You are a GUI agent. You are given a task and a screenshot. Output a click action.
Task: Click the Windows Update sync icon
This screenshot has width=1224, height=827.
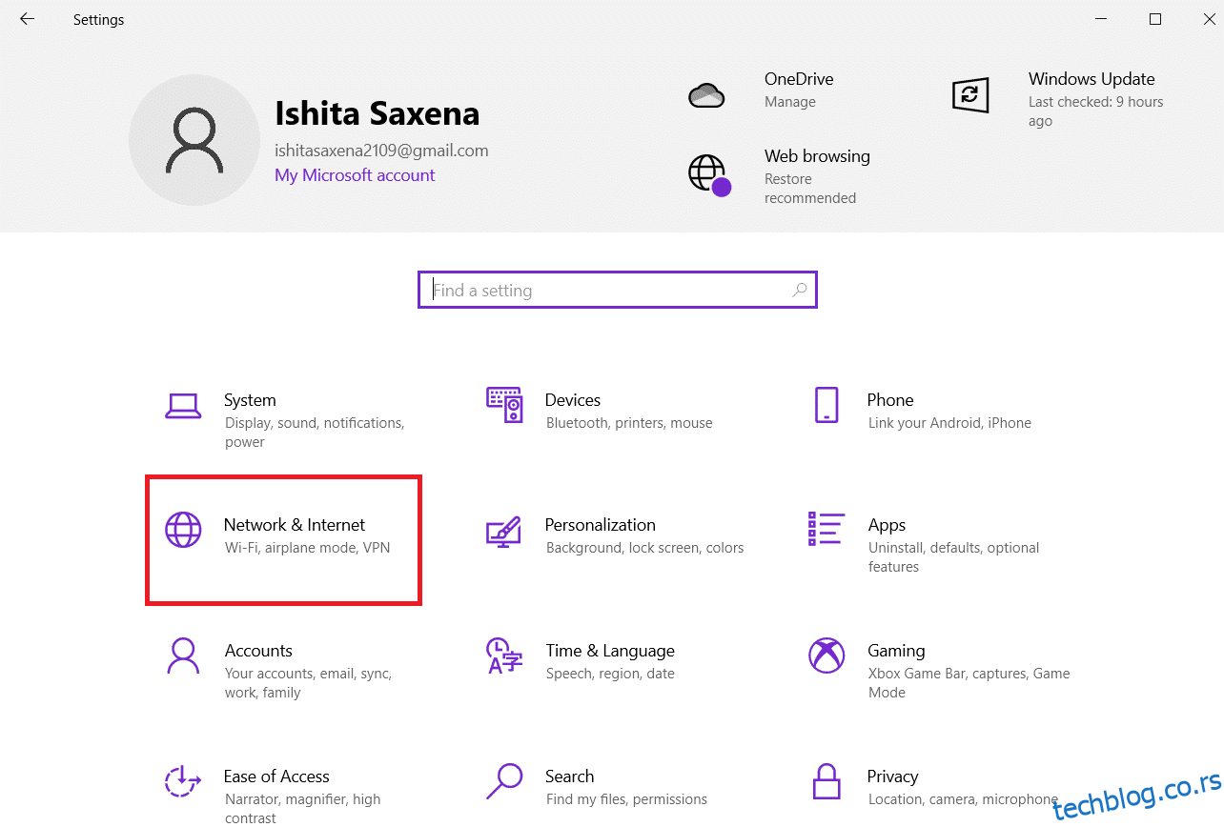[970, 94]
